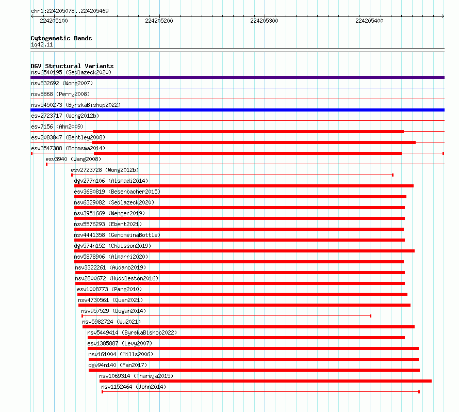Image resolution: width=459 pixels, height=412 pixels.
Task: Select nsv1152464 (John2014) label
Action: click(x=134, y=387)
